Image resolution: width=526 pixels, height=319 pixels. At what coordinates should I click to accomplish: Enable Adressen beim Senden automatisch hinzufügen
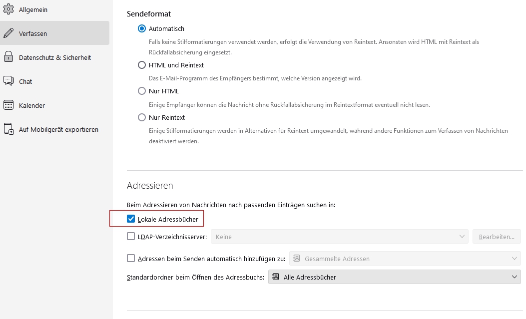tap(131, 259)
